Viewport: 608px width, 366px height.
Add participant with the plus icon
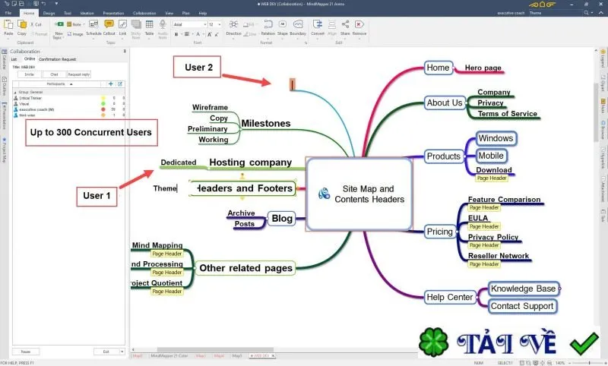(x=111, y=84)
